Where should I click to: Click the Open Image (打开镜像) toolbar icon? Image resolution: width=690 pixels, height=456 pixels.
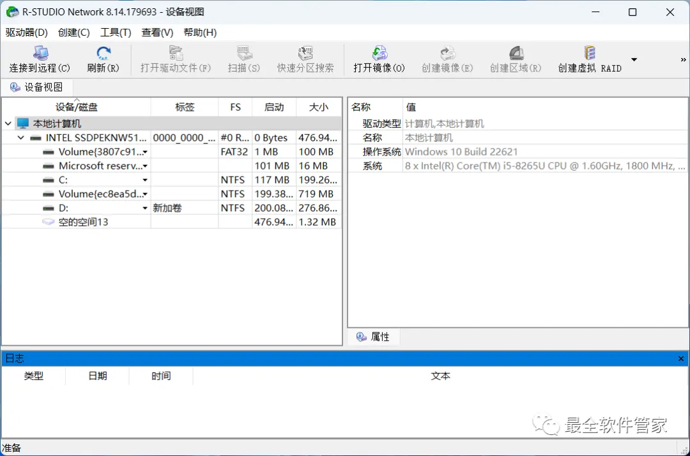(x=379, y=53)
